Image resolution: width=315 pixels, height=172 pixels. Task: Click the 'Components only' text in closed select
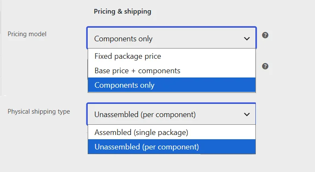(x=123, y=39)
